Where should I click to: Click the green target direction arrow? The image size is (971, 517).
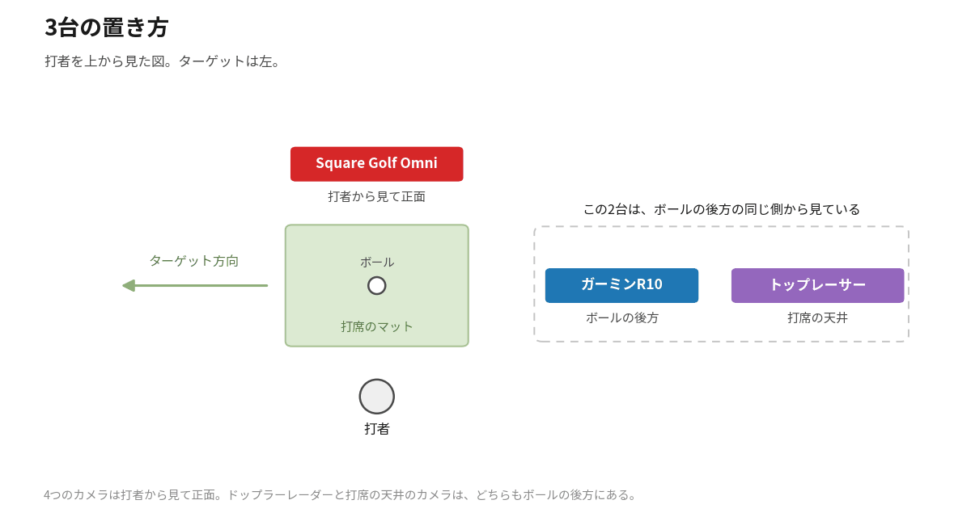click(195, 285)
